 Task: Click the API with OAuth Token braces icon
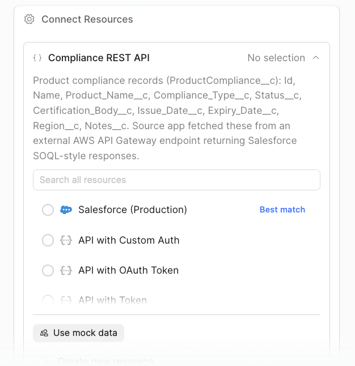(66, 270)
